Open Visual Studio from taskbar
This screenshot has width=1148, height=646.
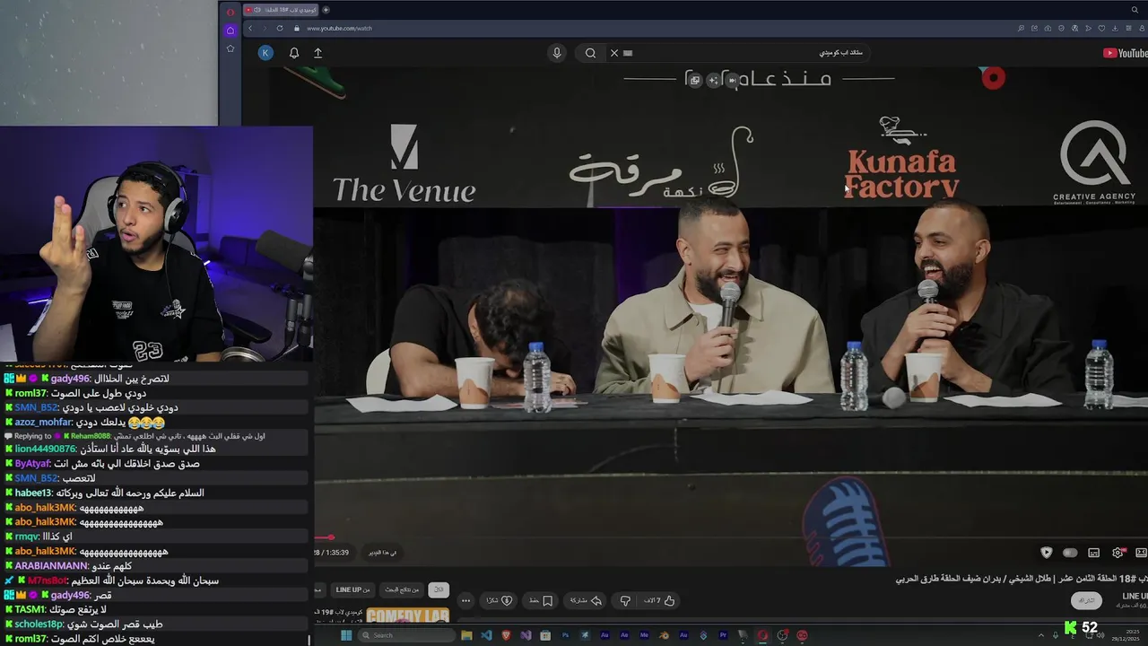coord(526,635)
